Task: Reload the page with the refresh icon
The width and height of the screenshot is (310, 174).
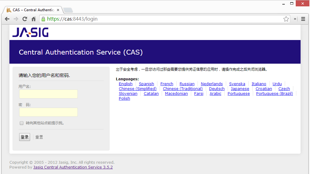Action: coord(25,19)
